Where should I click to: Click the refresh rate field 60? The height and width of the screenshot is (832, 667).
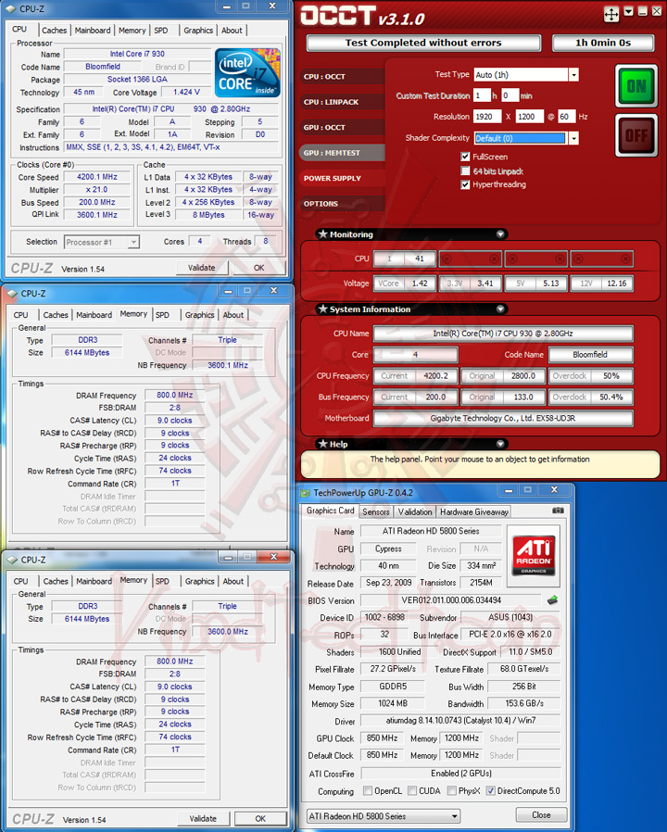[567, 117]
